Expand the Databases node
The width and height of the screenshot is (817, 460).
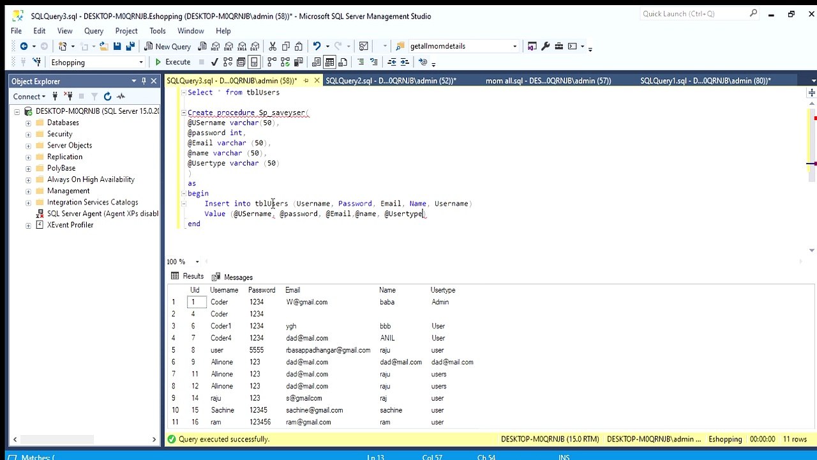point(28,123)
